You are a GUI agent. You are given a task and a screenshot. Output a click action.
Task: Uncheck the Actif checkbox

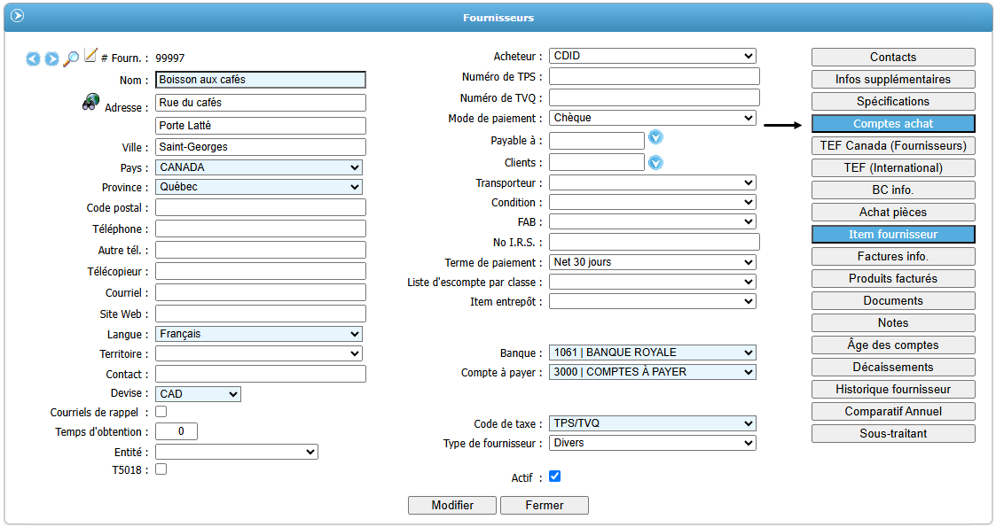555,477
